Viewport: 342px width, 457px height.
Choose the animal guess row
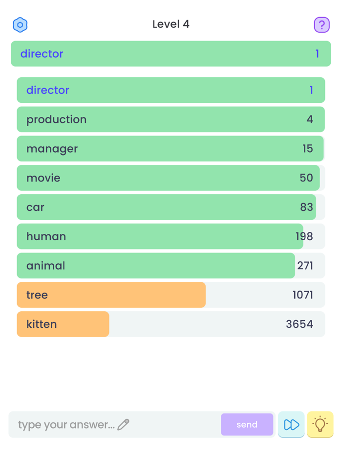click(171, 266)
